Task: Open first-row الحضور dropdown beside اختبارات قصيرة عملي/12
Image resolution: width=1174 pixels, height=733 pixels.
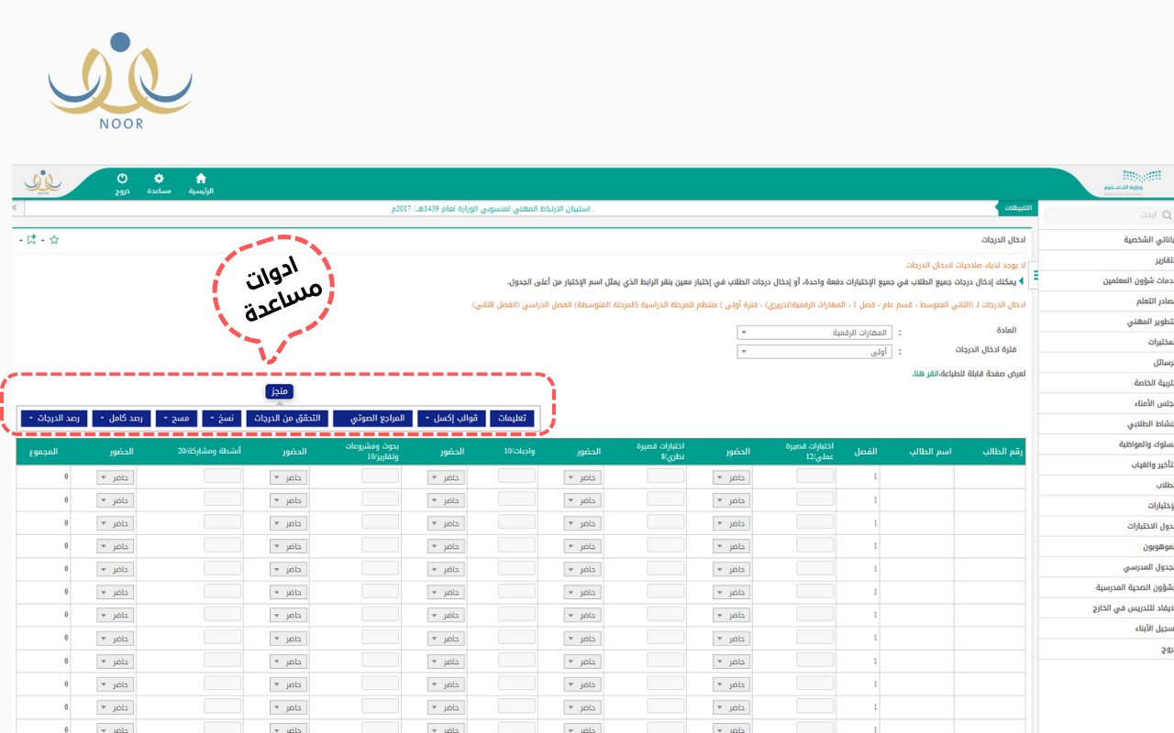Action: click(x=732, y=476)
